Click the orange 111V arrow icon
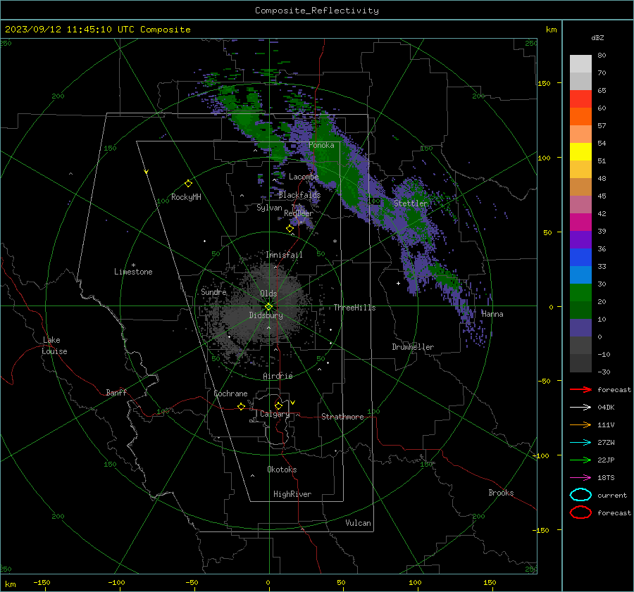This screenshot has width=634, height=592. tap(580, 424)
